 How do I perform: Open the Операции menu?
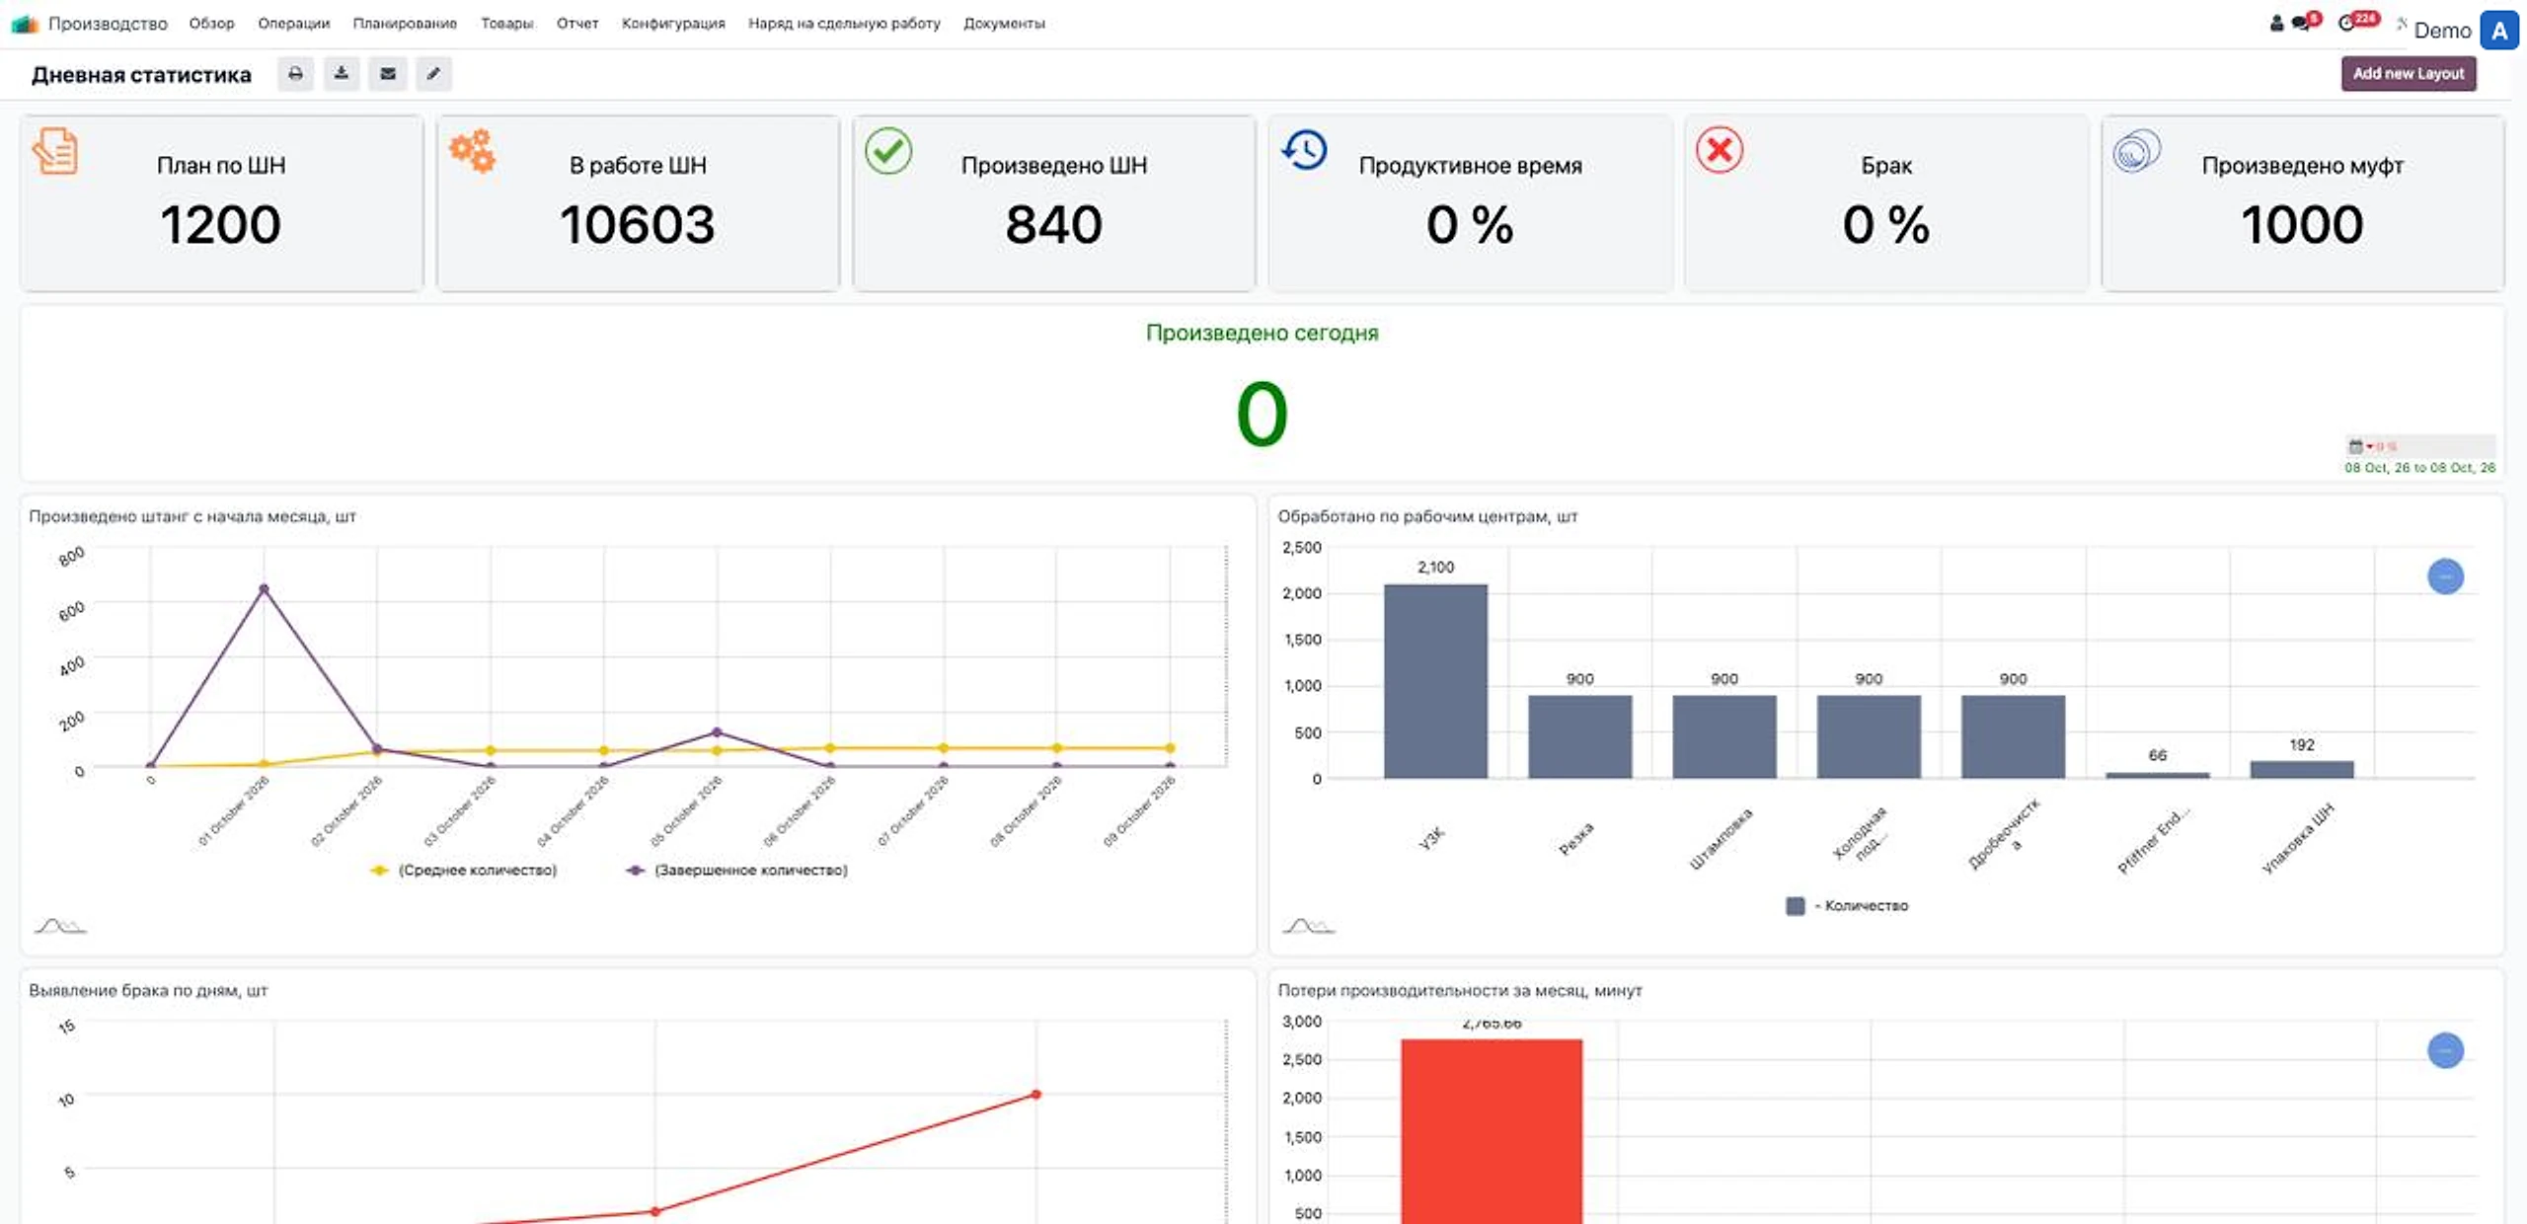[294, 24]
